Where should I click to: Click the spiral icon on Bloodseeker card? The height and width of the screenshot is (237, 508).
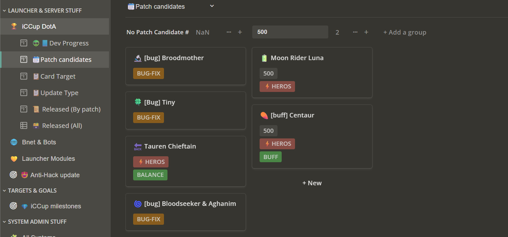(138, 204)
